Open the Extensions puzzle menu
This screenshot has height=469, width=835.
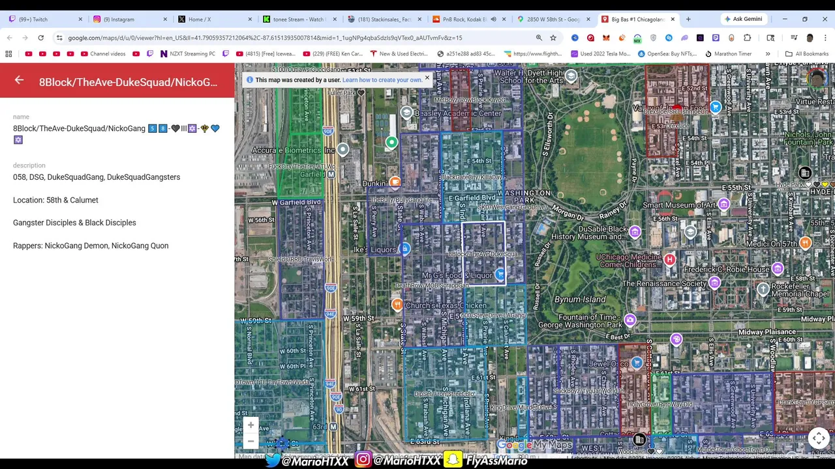pyautogui.click(x=747, y=38)
